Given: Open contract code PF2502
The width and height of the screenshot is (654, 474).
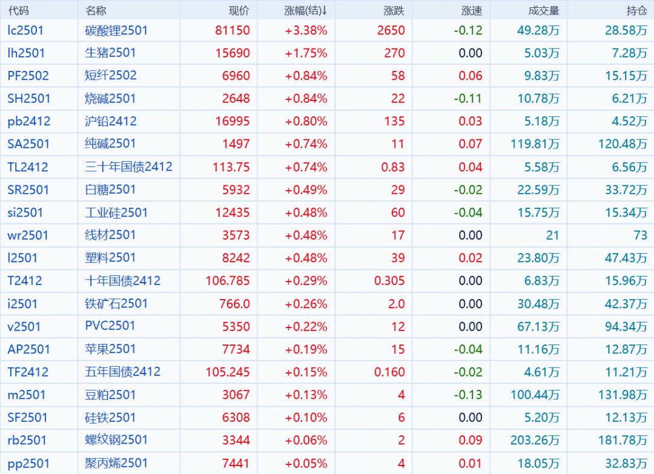Looking at the screenshot, I should (x=28, y=76).
